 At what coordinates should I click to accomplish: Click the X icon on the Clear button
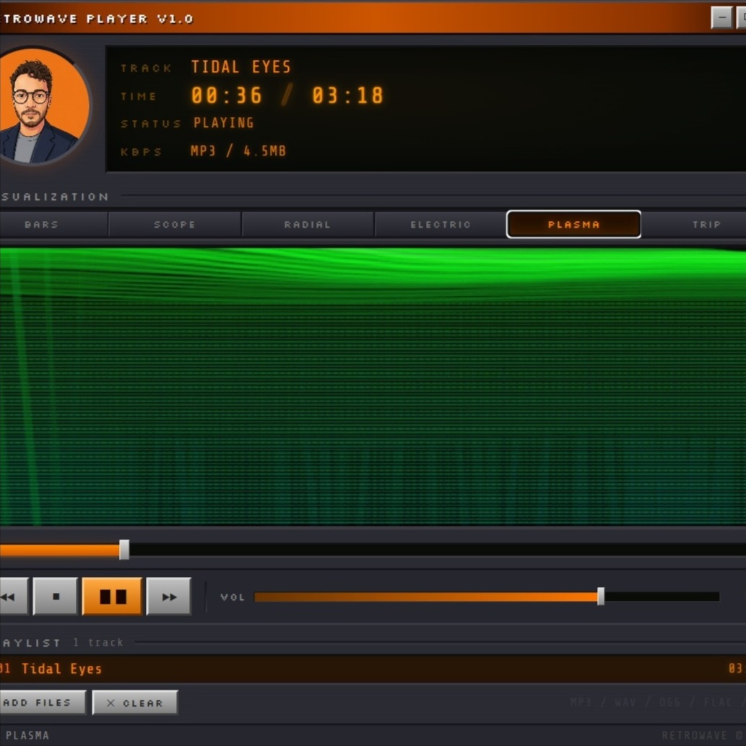[111, 702]
